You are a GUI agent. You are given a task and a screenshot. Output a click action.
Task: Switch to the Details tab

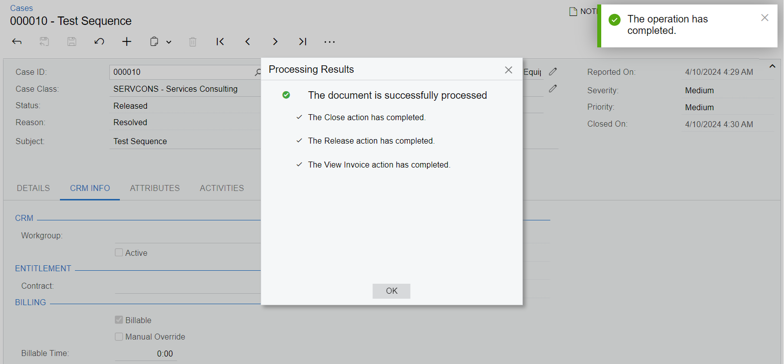point(33,188)
